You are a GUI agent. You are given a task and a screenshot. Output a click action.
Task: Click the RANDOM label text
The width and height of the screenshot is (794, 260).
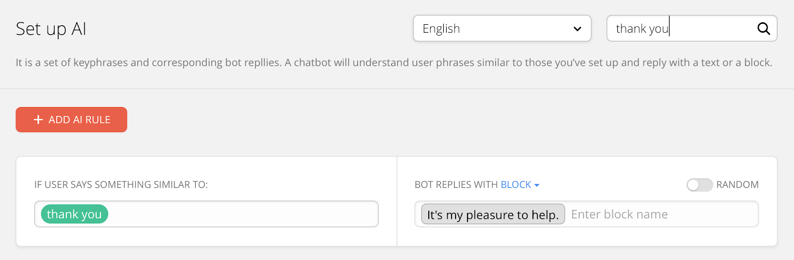pyautogui.click(x=737, y=185)
